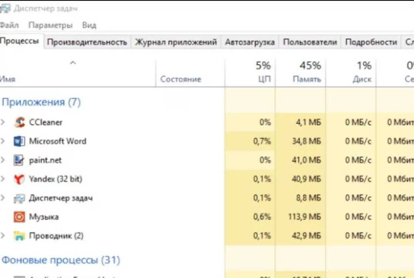414x278 pixels.
Task: Click CCleaner row's 0 МБ/с disk value
Action: click(x=358, y=122)
